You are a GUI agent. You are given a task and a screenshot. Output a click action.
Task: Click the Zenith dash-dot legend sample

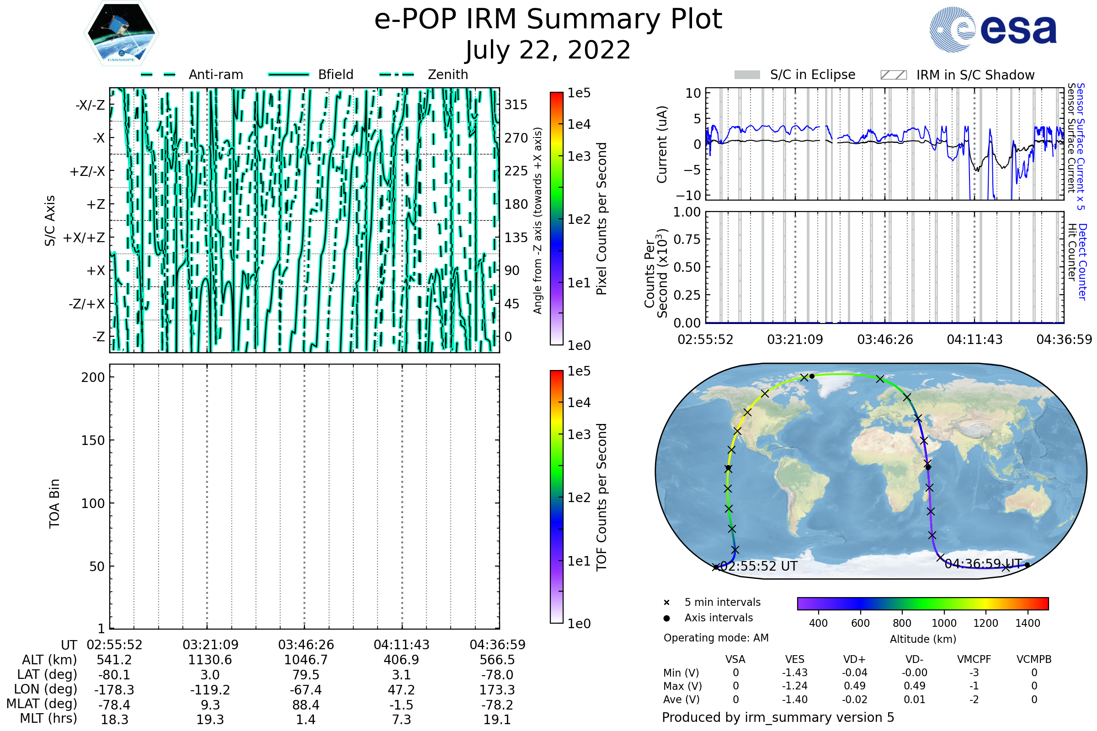[397, 74]
